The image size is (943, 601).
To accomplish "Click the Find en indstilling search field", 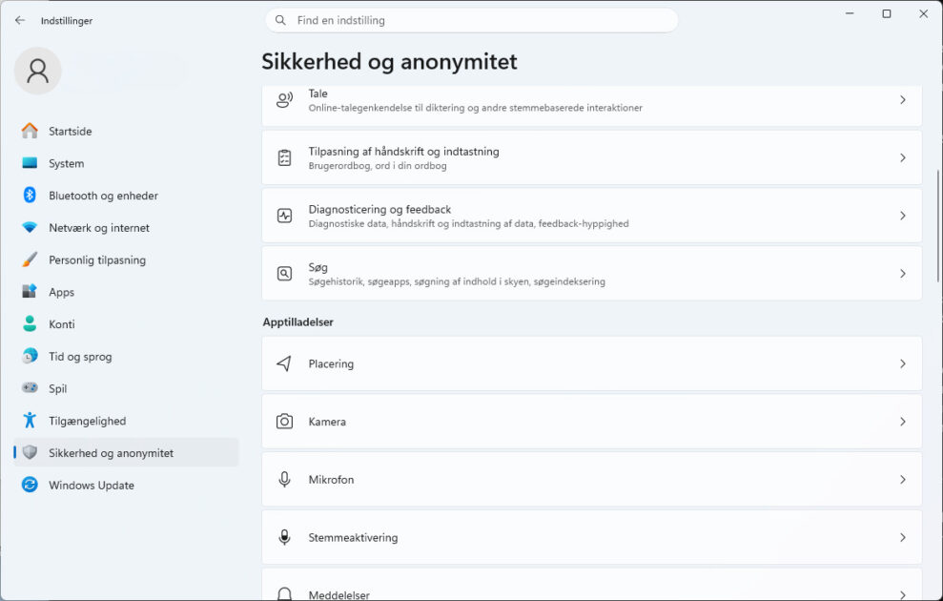I will tap(471, 20).
